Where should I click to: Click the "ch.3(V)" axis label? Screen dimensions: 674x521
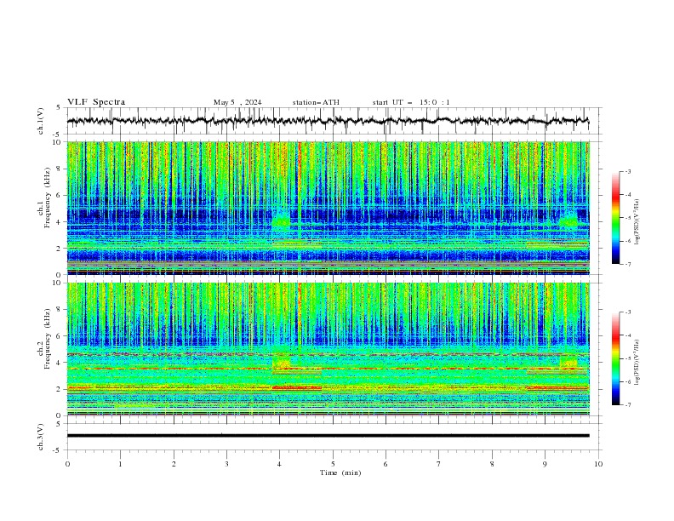tap(41, 437)
